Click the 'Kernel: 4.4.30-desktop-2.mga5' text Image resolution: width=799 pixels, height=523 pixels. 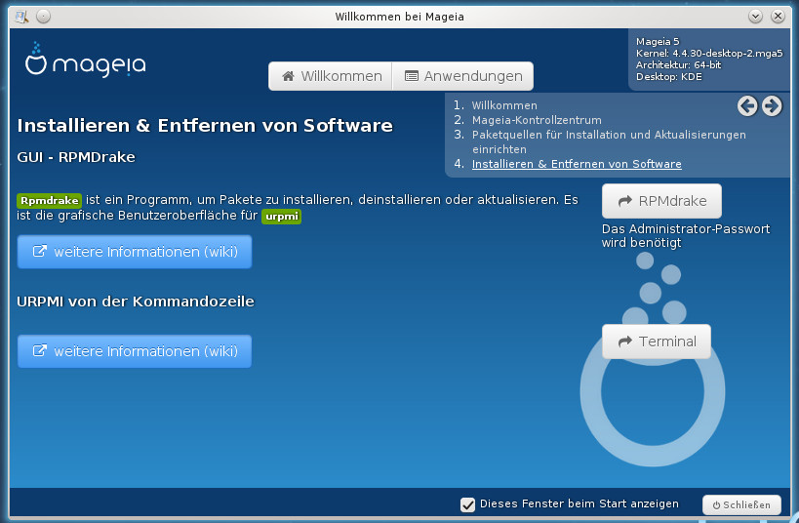(709, 53)
